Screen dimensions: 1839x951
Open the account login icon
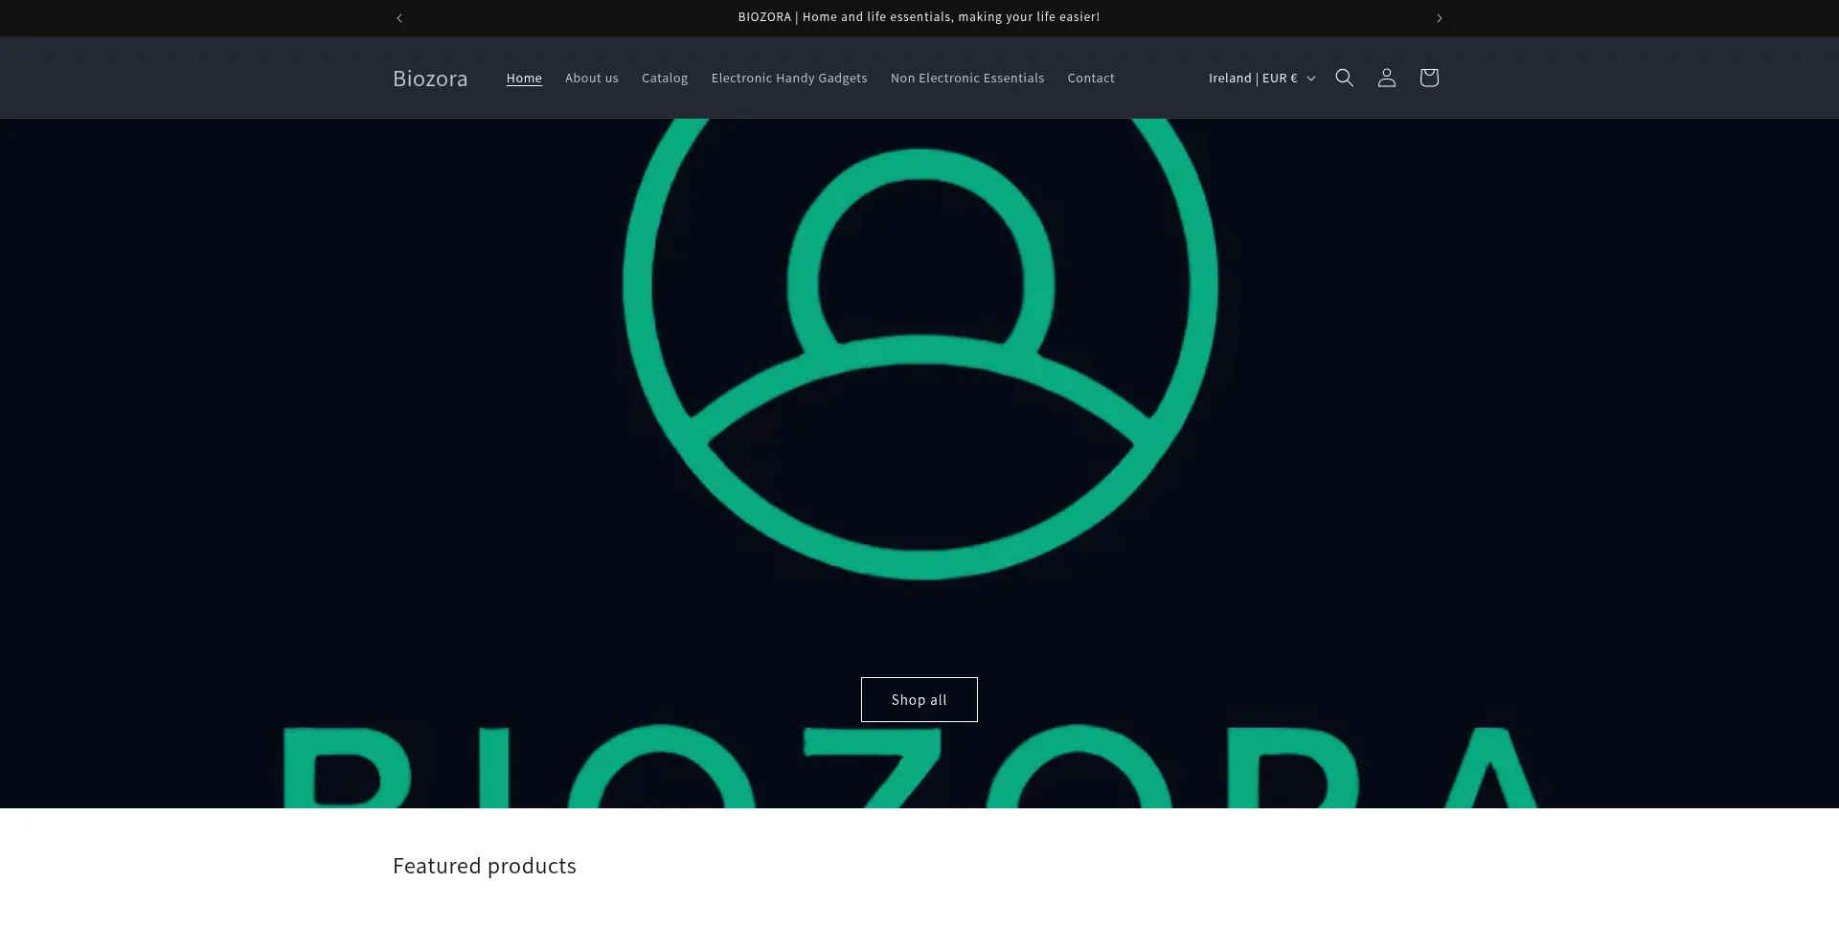(x=1386, y=78)
